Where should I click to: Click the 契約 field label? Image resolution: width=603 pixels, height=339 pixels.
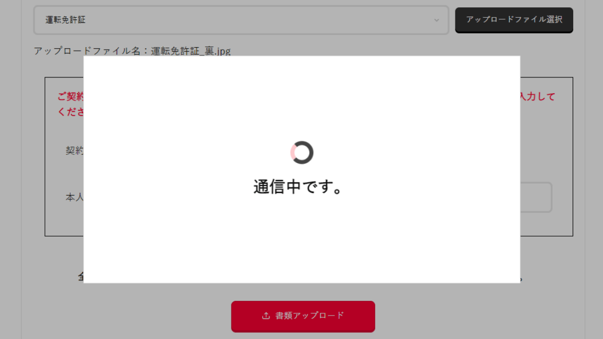74,151
